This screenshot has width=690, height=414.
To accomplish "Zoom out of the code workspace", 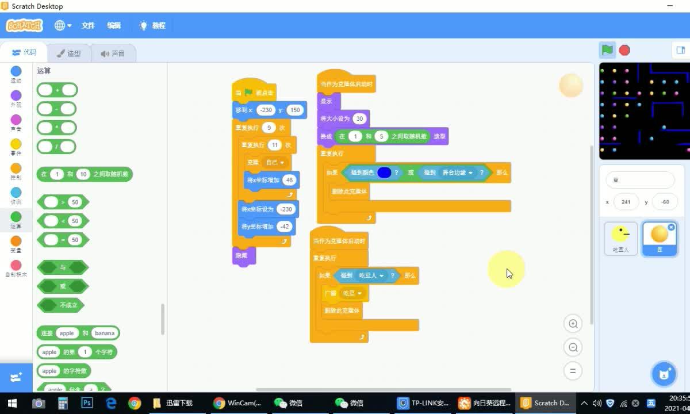I will pos(573,347).
